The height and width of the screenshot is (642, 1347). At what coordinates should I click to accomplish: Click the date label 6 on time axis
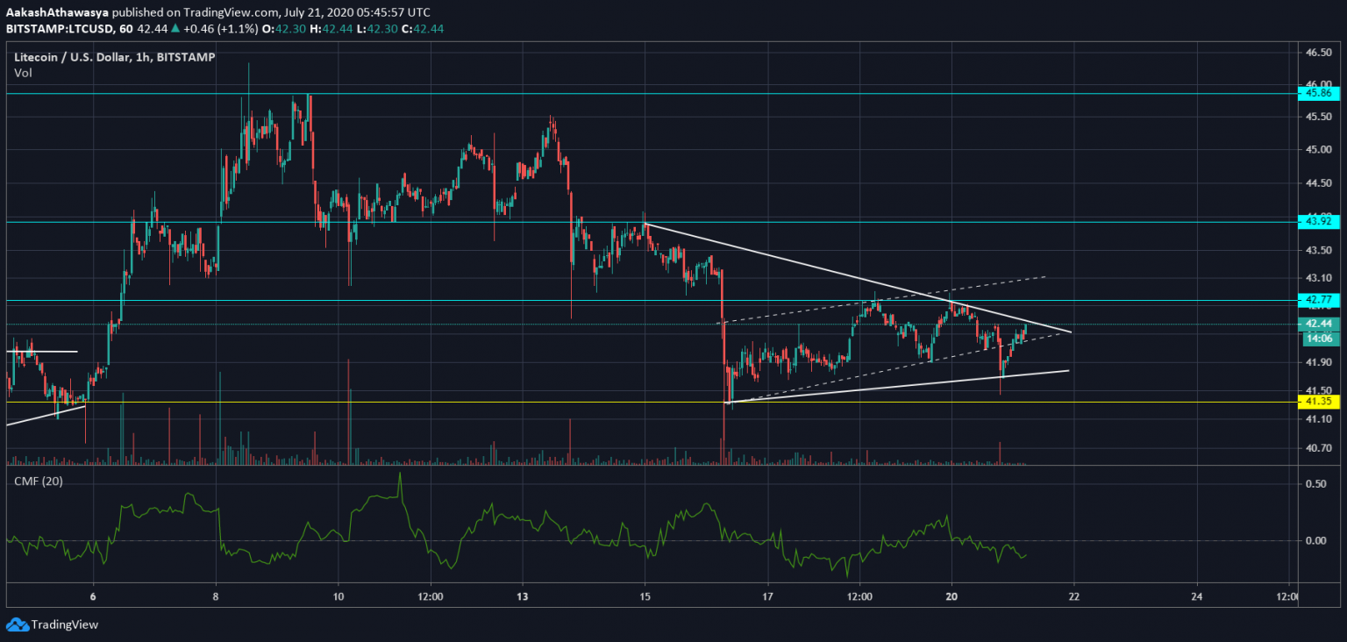pos(93,597)
